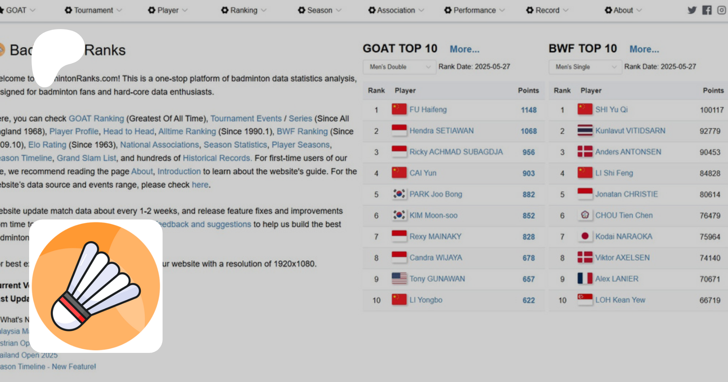
Task: Click the Instagram icon in header
Action: click(722, 10)
